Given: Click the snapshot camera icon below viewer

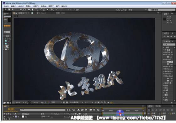Looking at the screenshot, I should pyautogui.click(x=42, y=102).
